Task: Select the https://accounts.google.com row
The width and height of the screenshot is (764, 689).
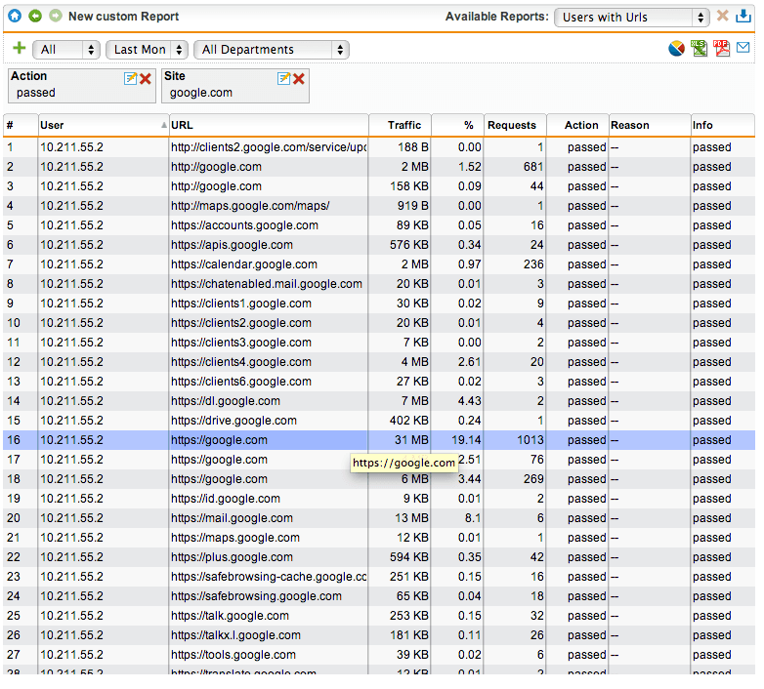Action: pyautogui.click(x=379, y=225)
